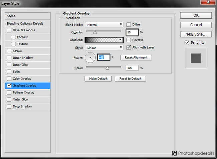
Task: Disable the Preview checkbox
Action: (x=187, y=43)
